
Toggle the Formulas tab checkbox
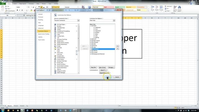(x=92, y=42)
